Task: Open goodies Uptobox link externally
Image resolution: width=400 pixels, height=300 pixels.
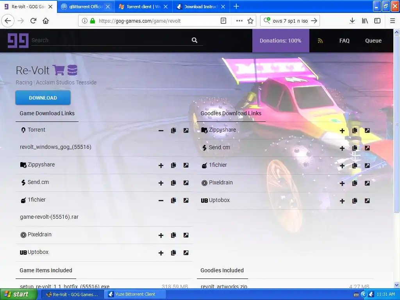Action: (x=367, y=201)
